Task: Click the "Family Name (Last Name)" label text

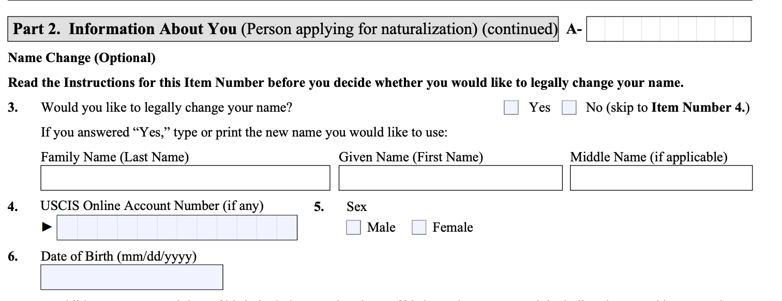Action: tap(115, 157)
